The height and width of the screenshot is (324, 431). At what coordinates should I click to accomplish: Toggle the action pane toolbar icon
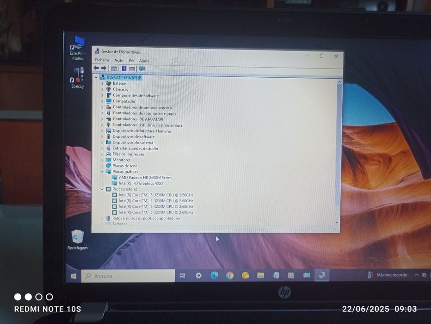[x=132, y=69]
